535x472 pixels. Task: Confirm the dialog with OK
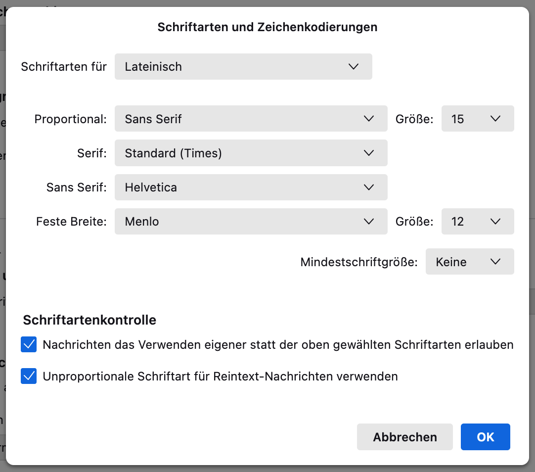(x=485, y=437)
